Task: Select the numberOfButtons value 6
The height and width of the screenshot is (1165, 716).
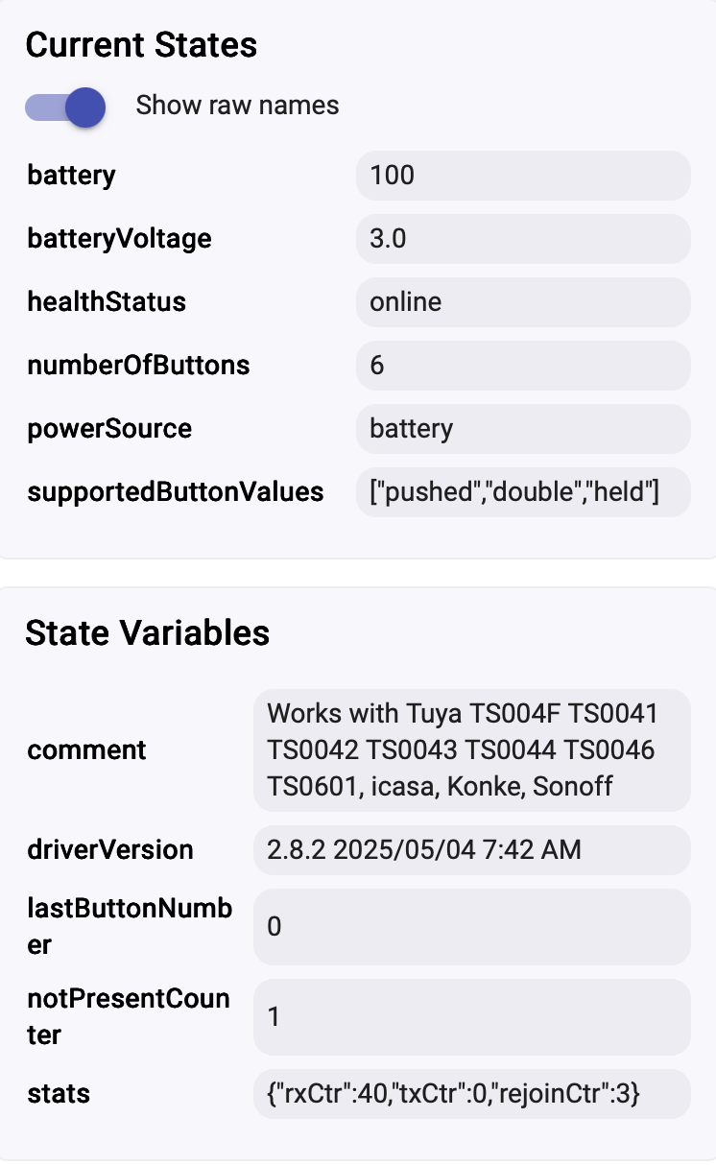Action: 523,366
